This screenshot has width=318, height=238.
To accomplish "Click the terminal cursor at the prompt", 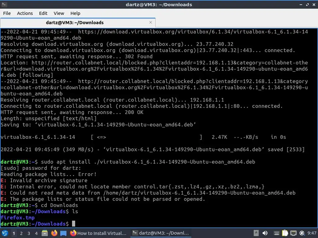I will (73, 224).
